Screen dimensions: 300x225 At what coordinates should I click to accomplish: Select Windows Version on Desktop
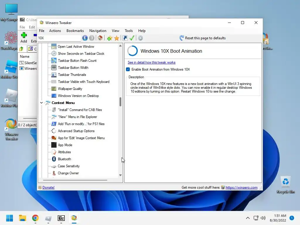point(78,96)
